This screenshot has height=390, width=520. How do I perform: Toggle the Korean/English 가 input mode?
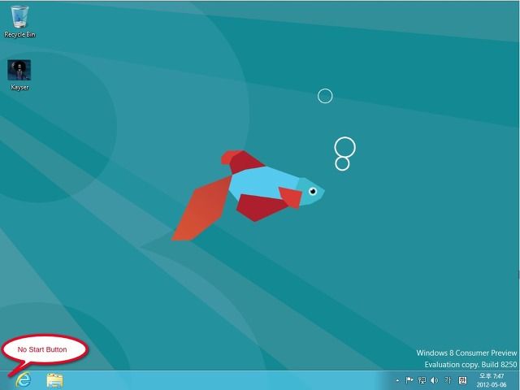tap(448, 380)
